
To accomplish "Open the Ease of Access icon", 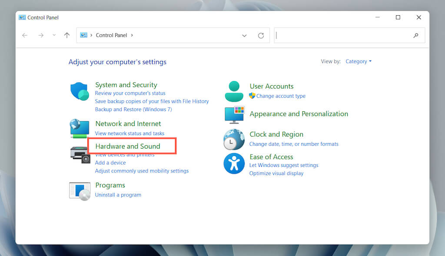I will pos(234,163).
